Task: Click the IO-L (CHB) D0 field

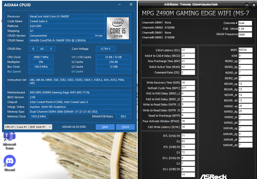Action: click(188, 169)
